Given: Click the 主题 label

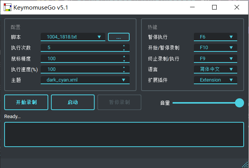Looking at the screenshot, I should [x=16, y=80].
